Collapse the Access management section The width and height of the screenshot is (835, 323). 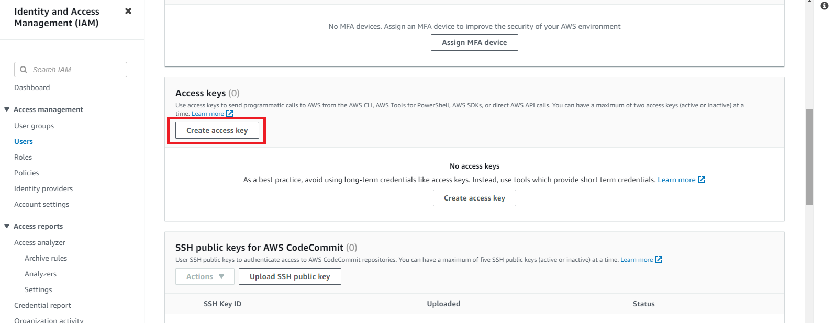[x=7, y=109]
